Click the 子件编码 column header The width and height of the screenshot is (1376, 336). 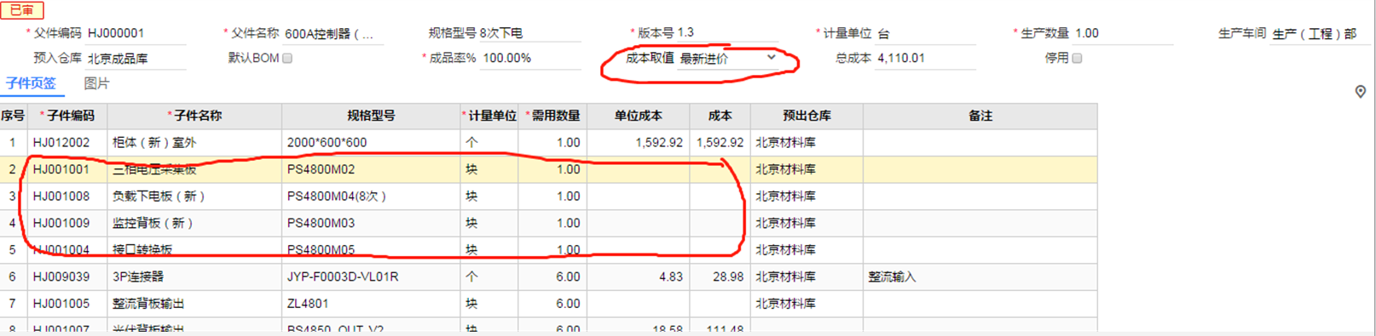tap(66, 116)
